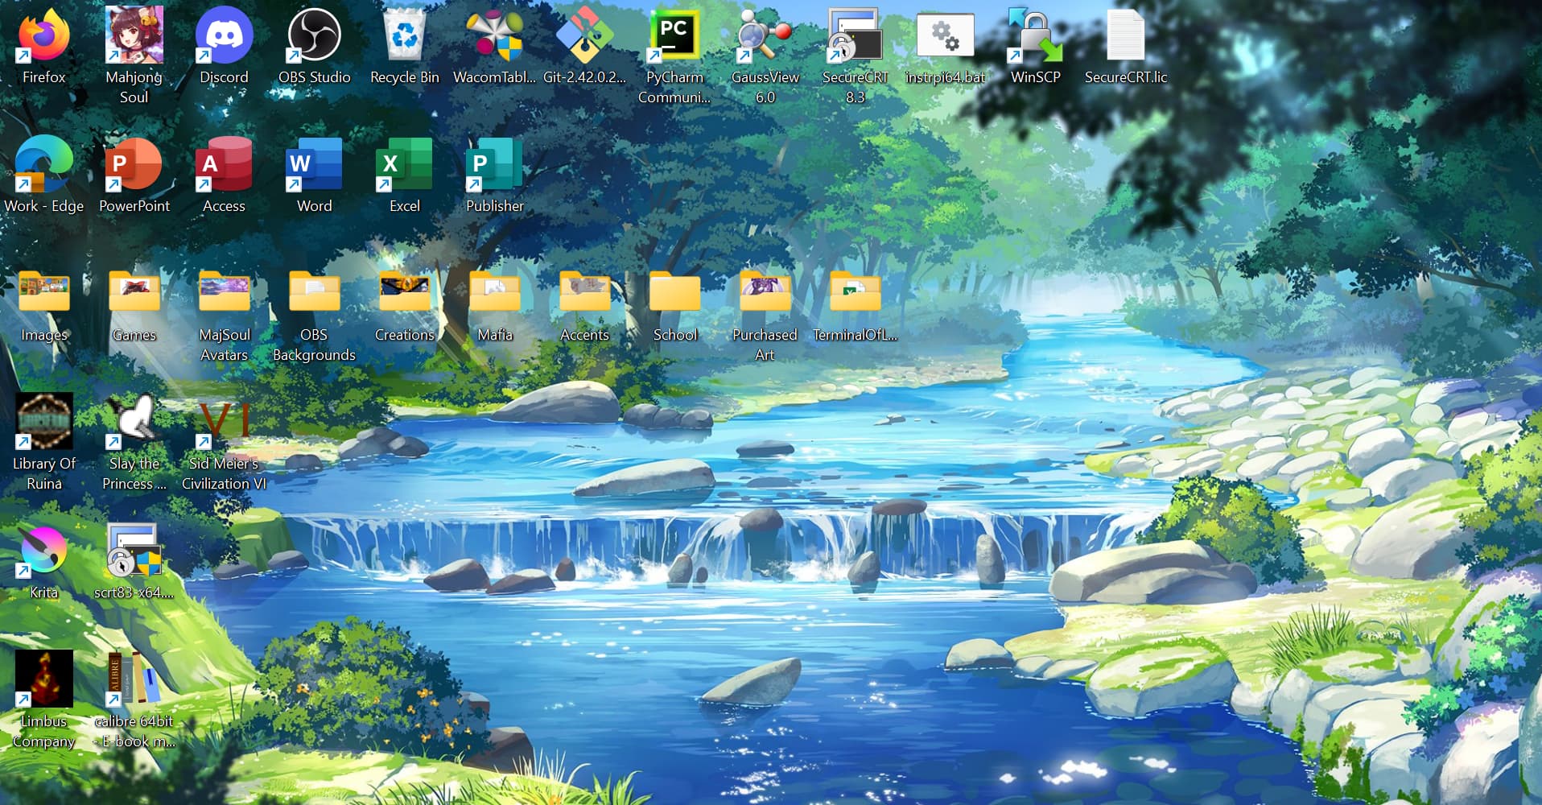Click the WinSCP shortcut icon

click(1035, 36)
